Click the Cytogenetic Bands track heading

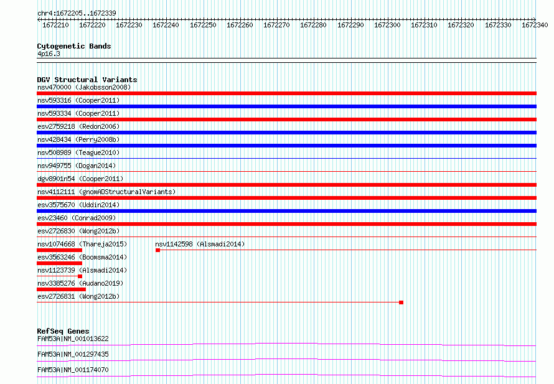coord(74,46)
